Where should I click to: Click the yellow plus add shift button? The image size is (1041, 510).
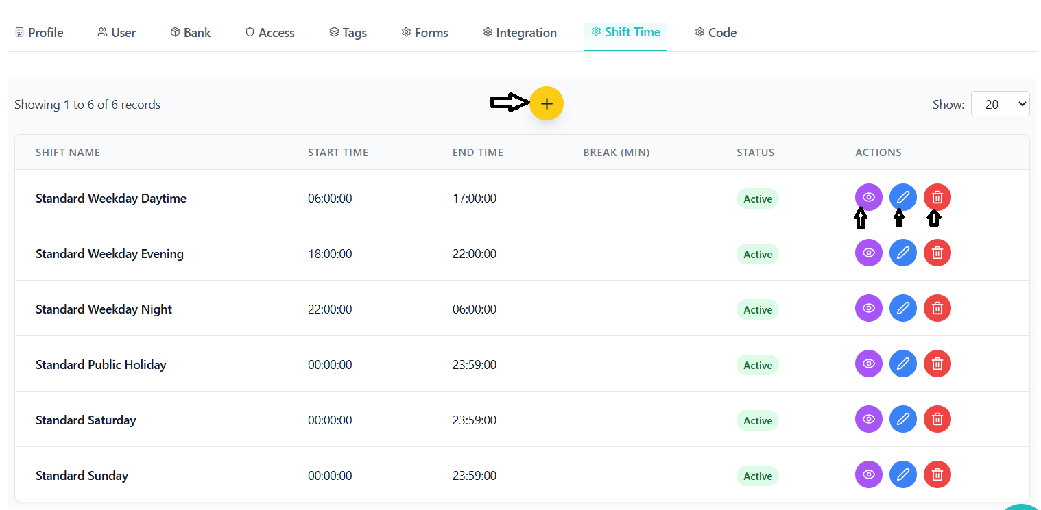[x=546, y=103]
